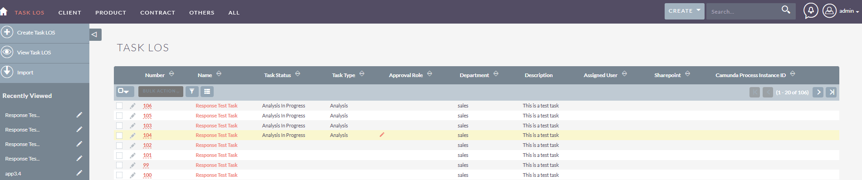This screenshot has width=862, height=180.
Task: Sort by Camunda Process Instance ID arrows
Action: click(793, 73)
